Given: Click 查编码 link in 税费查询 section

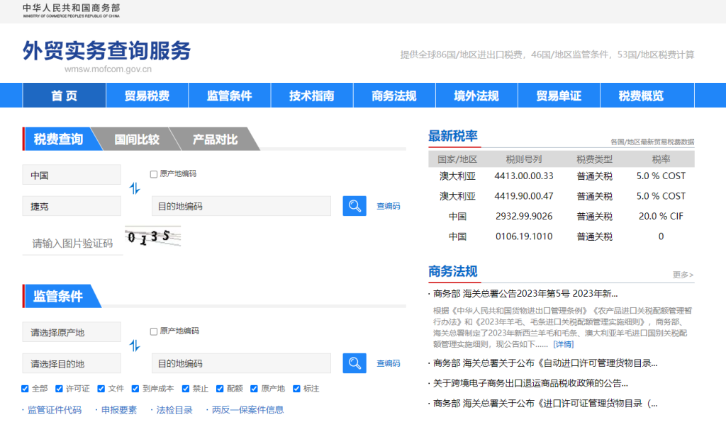Looking at the screenshot, I should click(388, 206).
